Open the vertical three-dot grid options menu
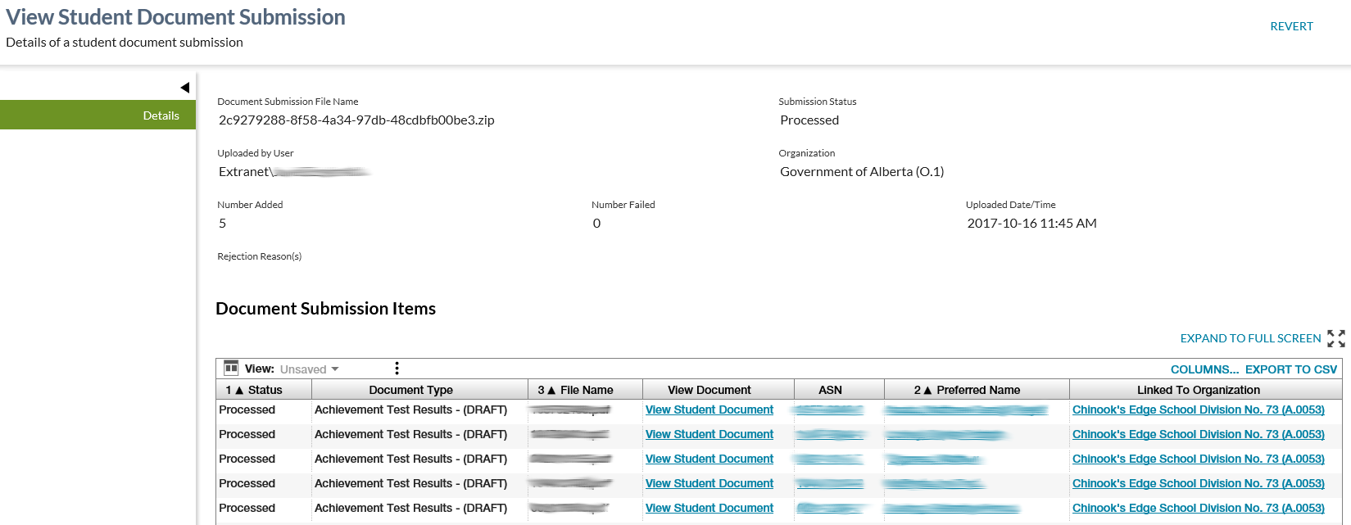1351x525 pixels. click(x=397, y=369)
